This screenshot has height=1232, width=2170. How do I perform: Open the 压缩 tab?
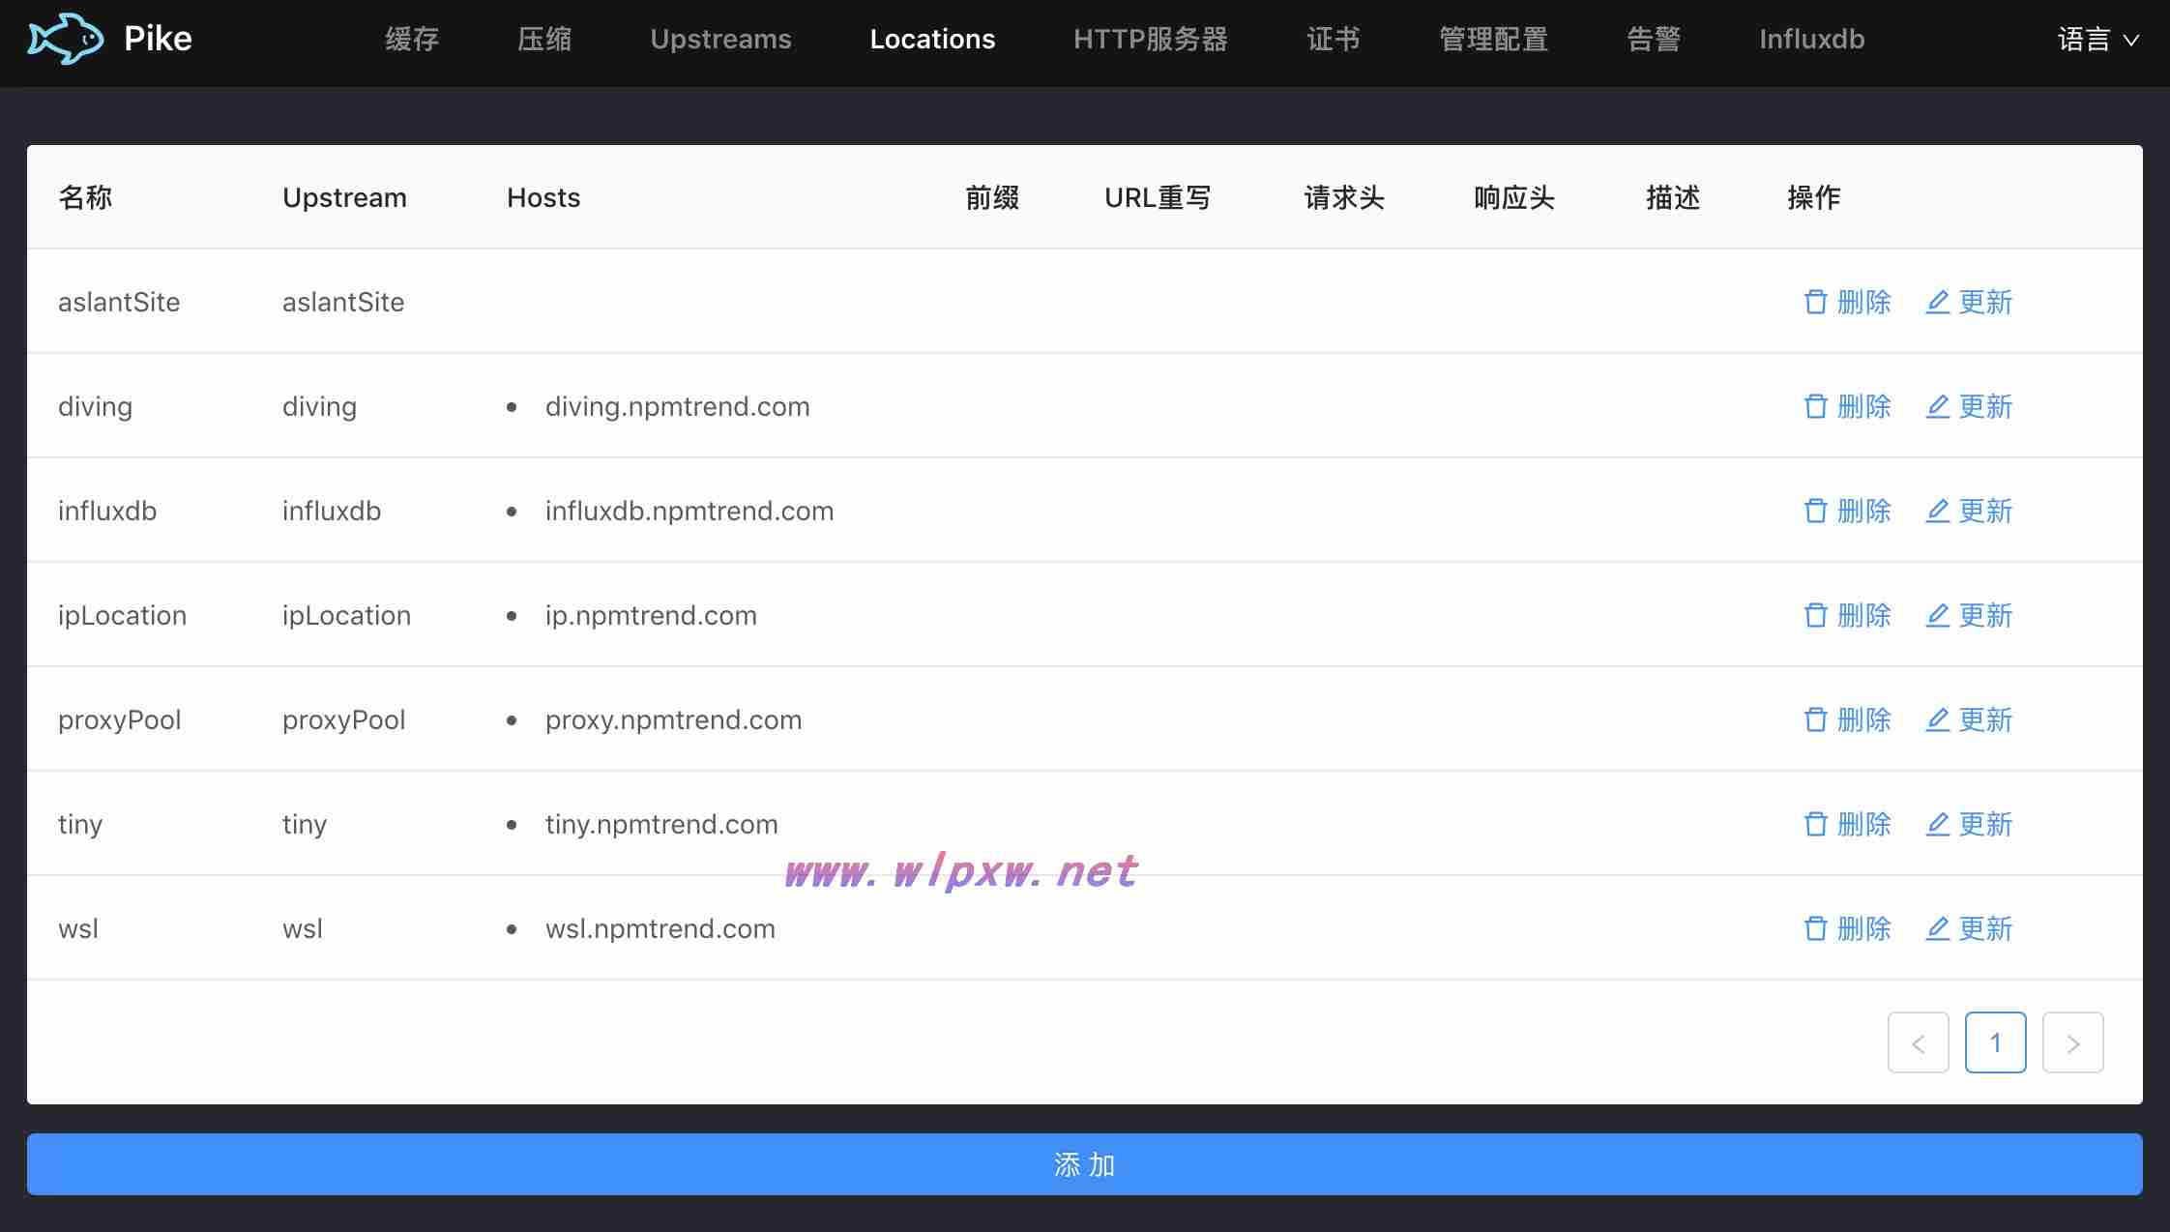coord(544,39)
